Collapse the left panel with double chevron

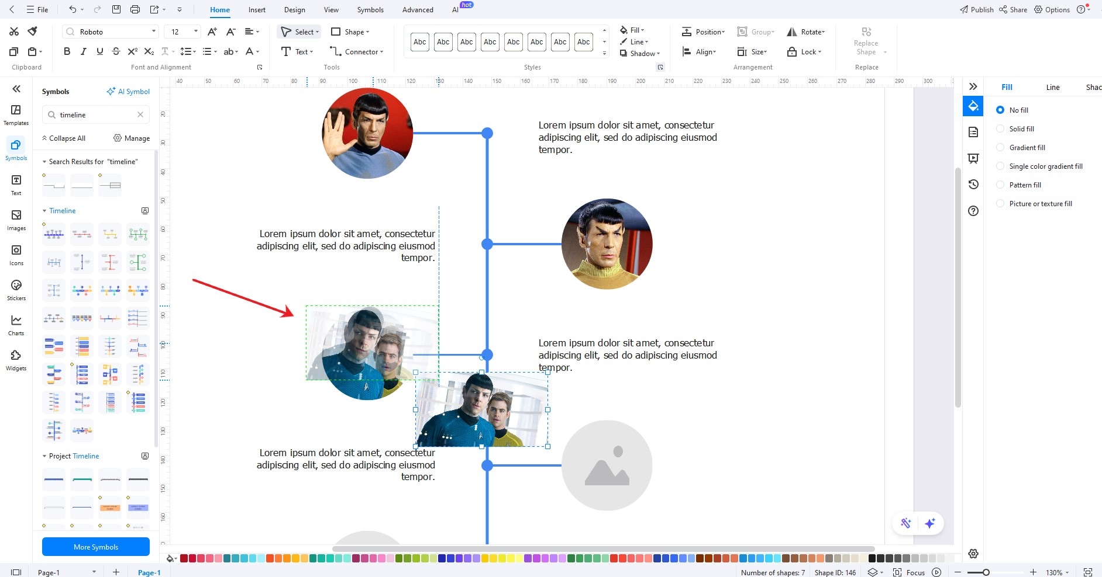point(16,89)
